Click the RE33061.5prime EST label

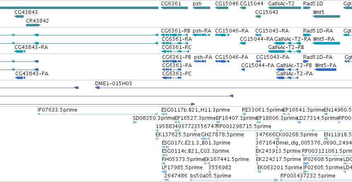click(x=263, y=110)
